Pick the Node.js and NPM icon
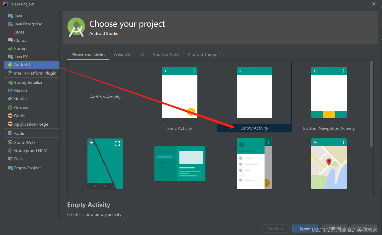This screenshot has height=235, width=382. [10, 151]
